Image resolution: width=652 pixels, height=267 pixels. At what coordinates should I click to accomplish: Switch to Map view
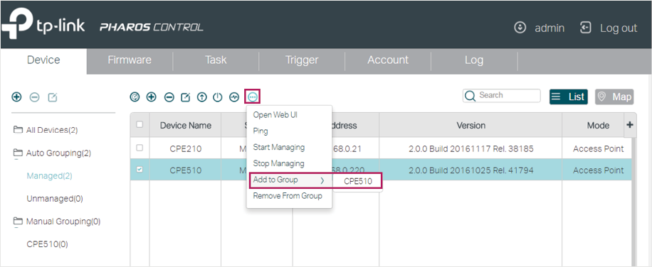[614, 97]
